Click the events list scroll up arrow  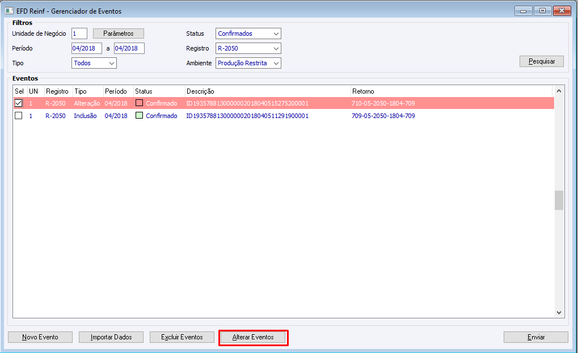(559, 91)
